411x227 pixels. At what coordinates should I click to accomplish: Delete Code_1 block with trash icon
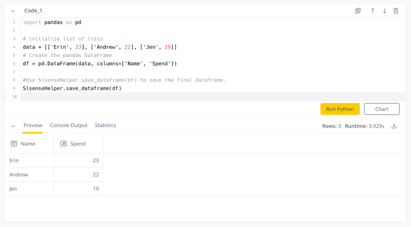coord(396,11)
